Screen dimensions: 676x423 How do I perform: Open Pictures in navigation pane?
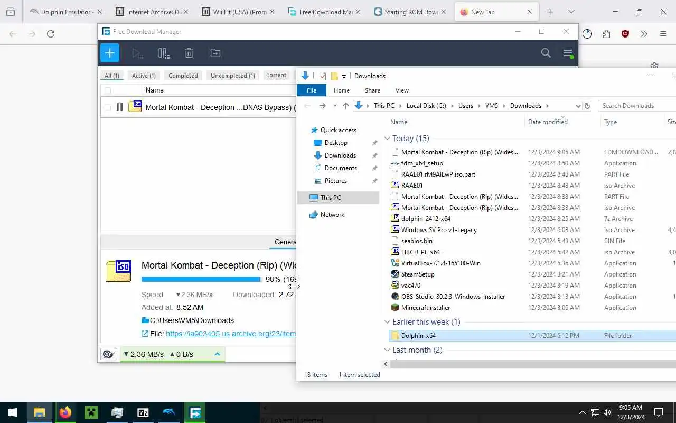pyautogui.click(x=336, y=181)
